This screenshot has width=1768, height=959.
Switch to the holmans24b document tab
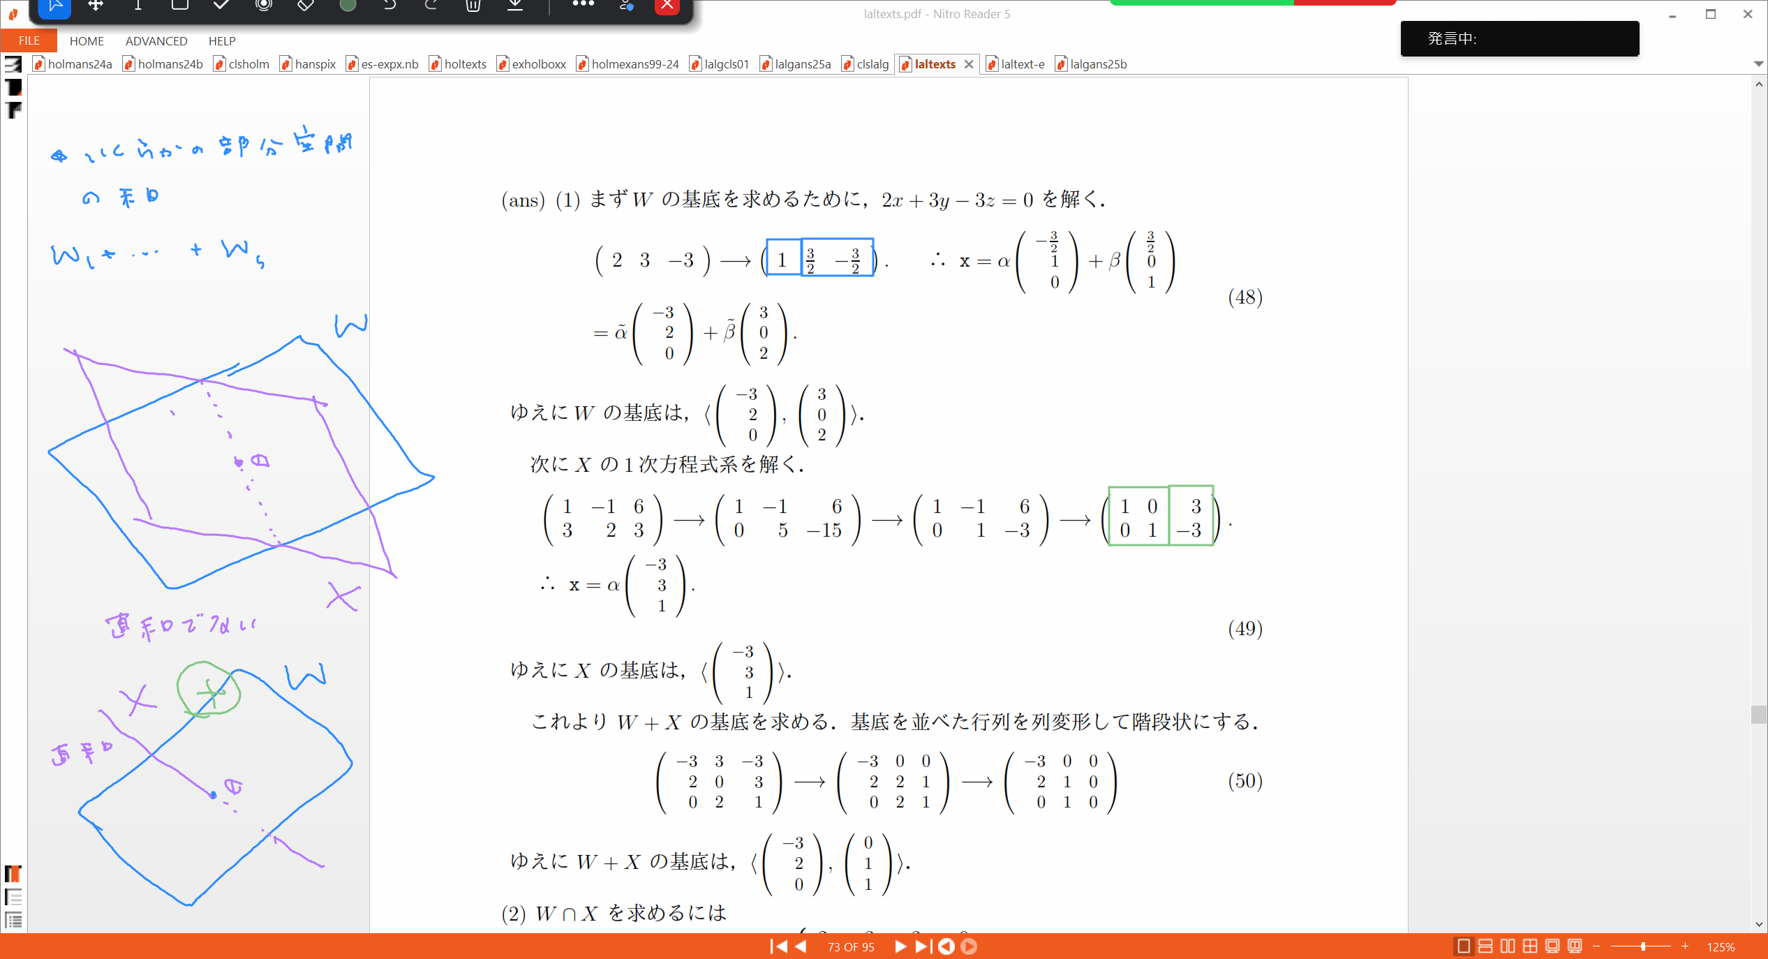point(163,64)
